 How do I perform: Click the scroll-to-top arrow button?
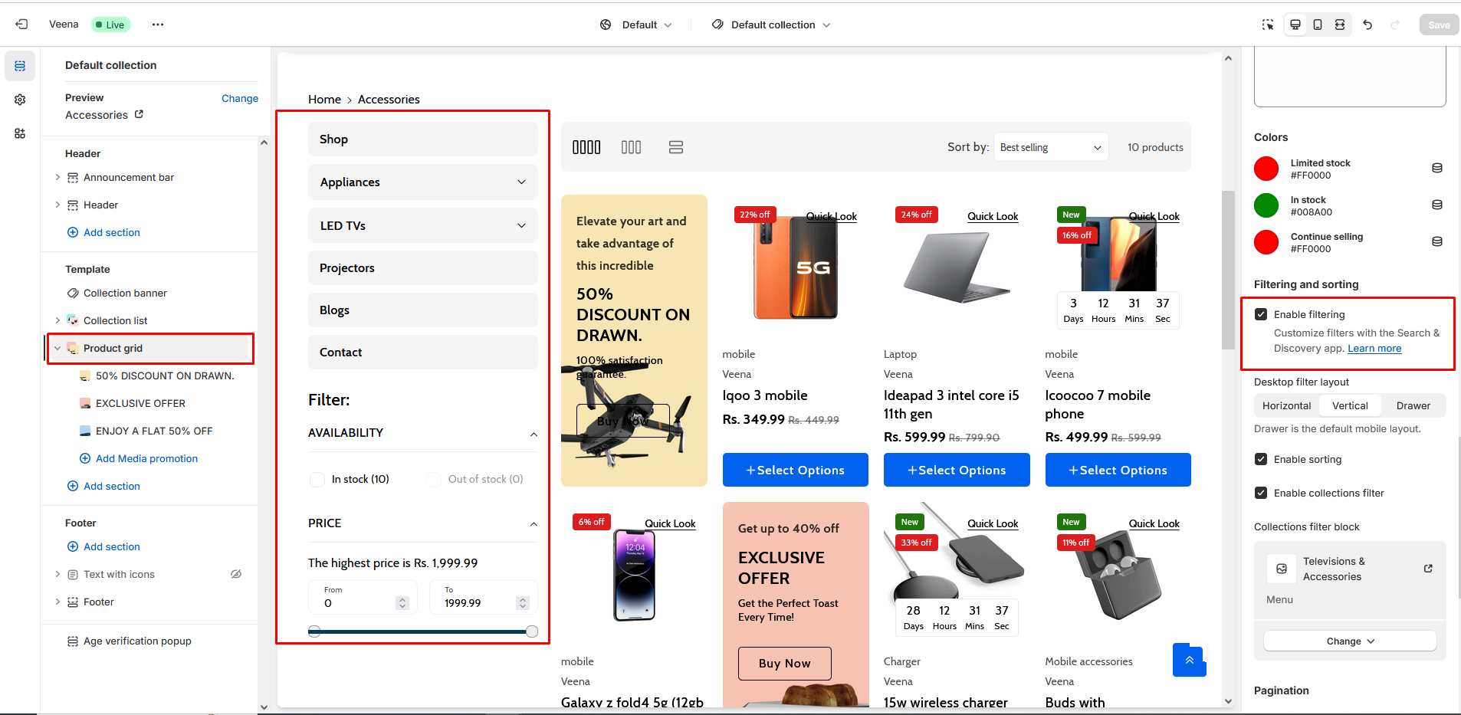pyautogui.click(x=1189, y=660)
